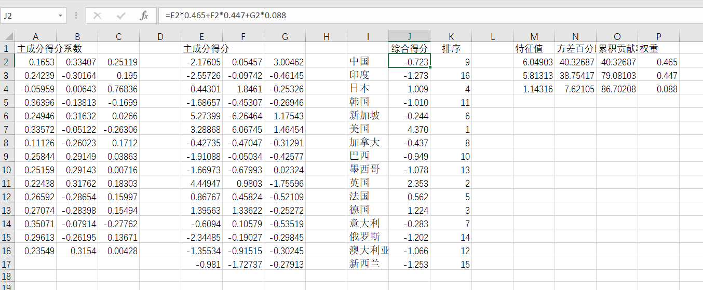The image size is (703, 290).
Task: Click the Insert Function fx icon
Action: tap(144, 16)
